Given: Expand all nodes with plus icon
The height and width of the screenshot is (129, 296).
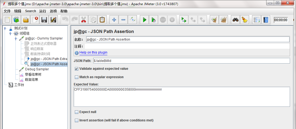Looking at the screenshot, I should [114, 19].
